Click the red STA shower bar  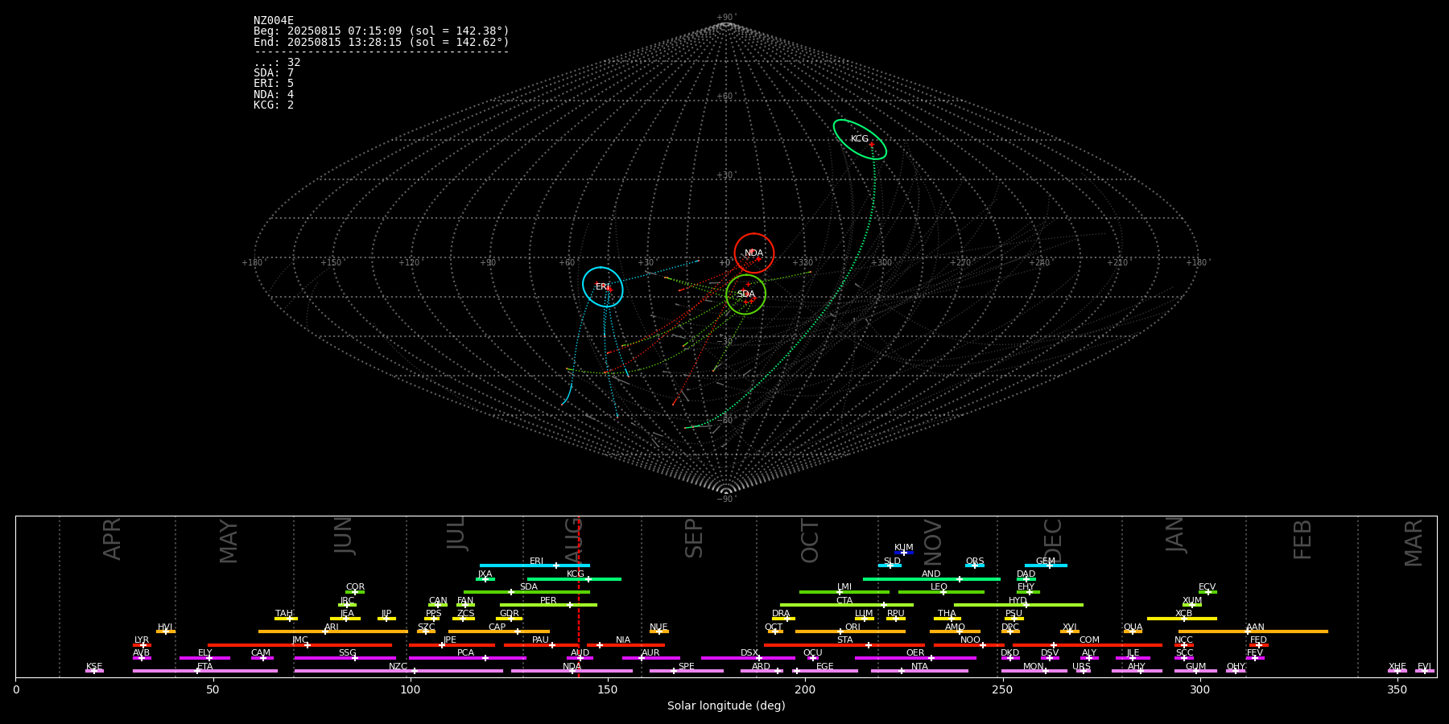pos(844,645)
